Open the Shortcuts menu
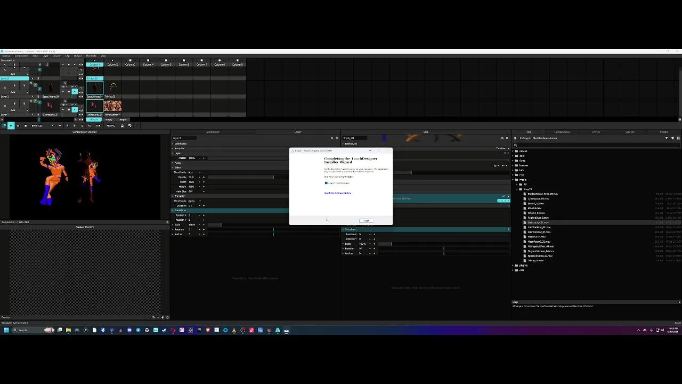The width and height of the screenshot is (682, 384). pos(91,56)
